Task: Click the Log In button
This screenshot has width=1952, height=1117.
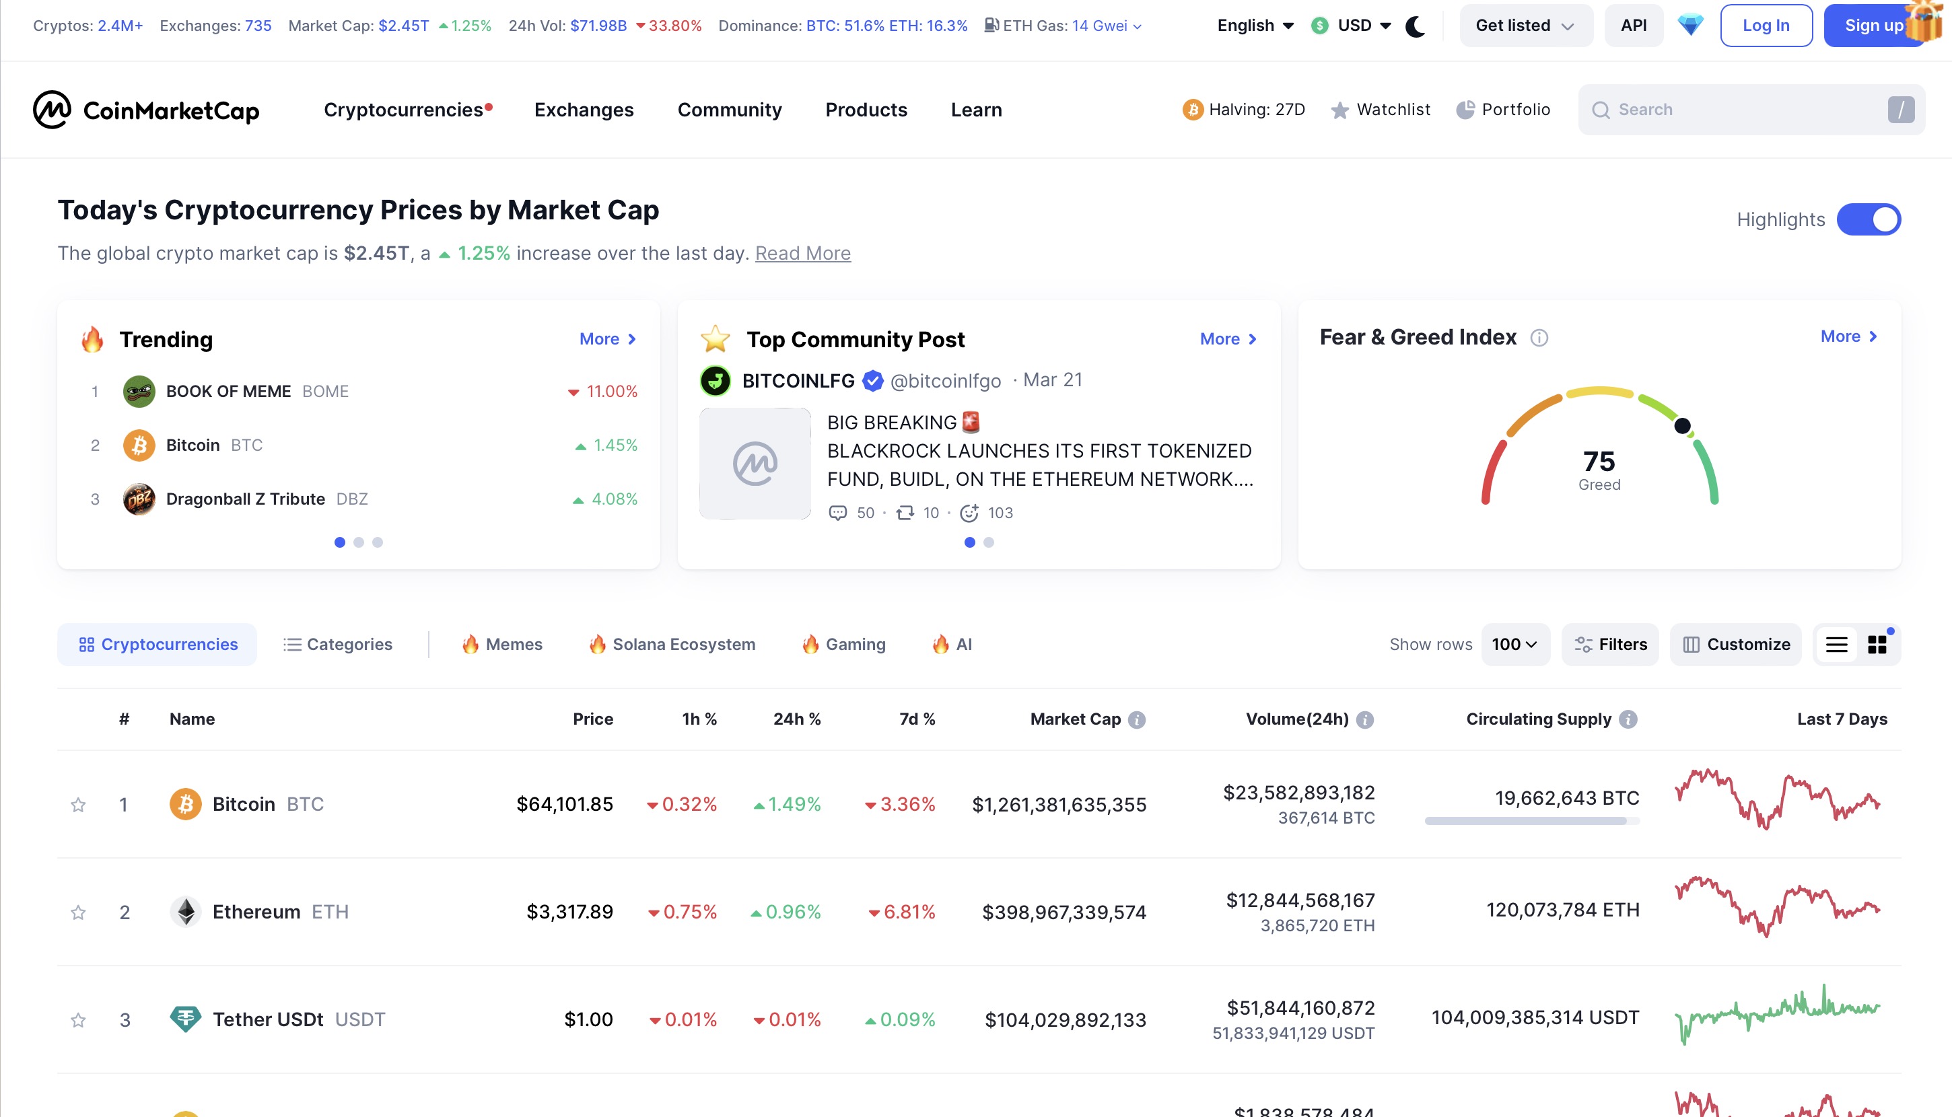Action: pos(1765,26)
